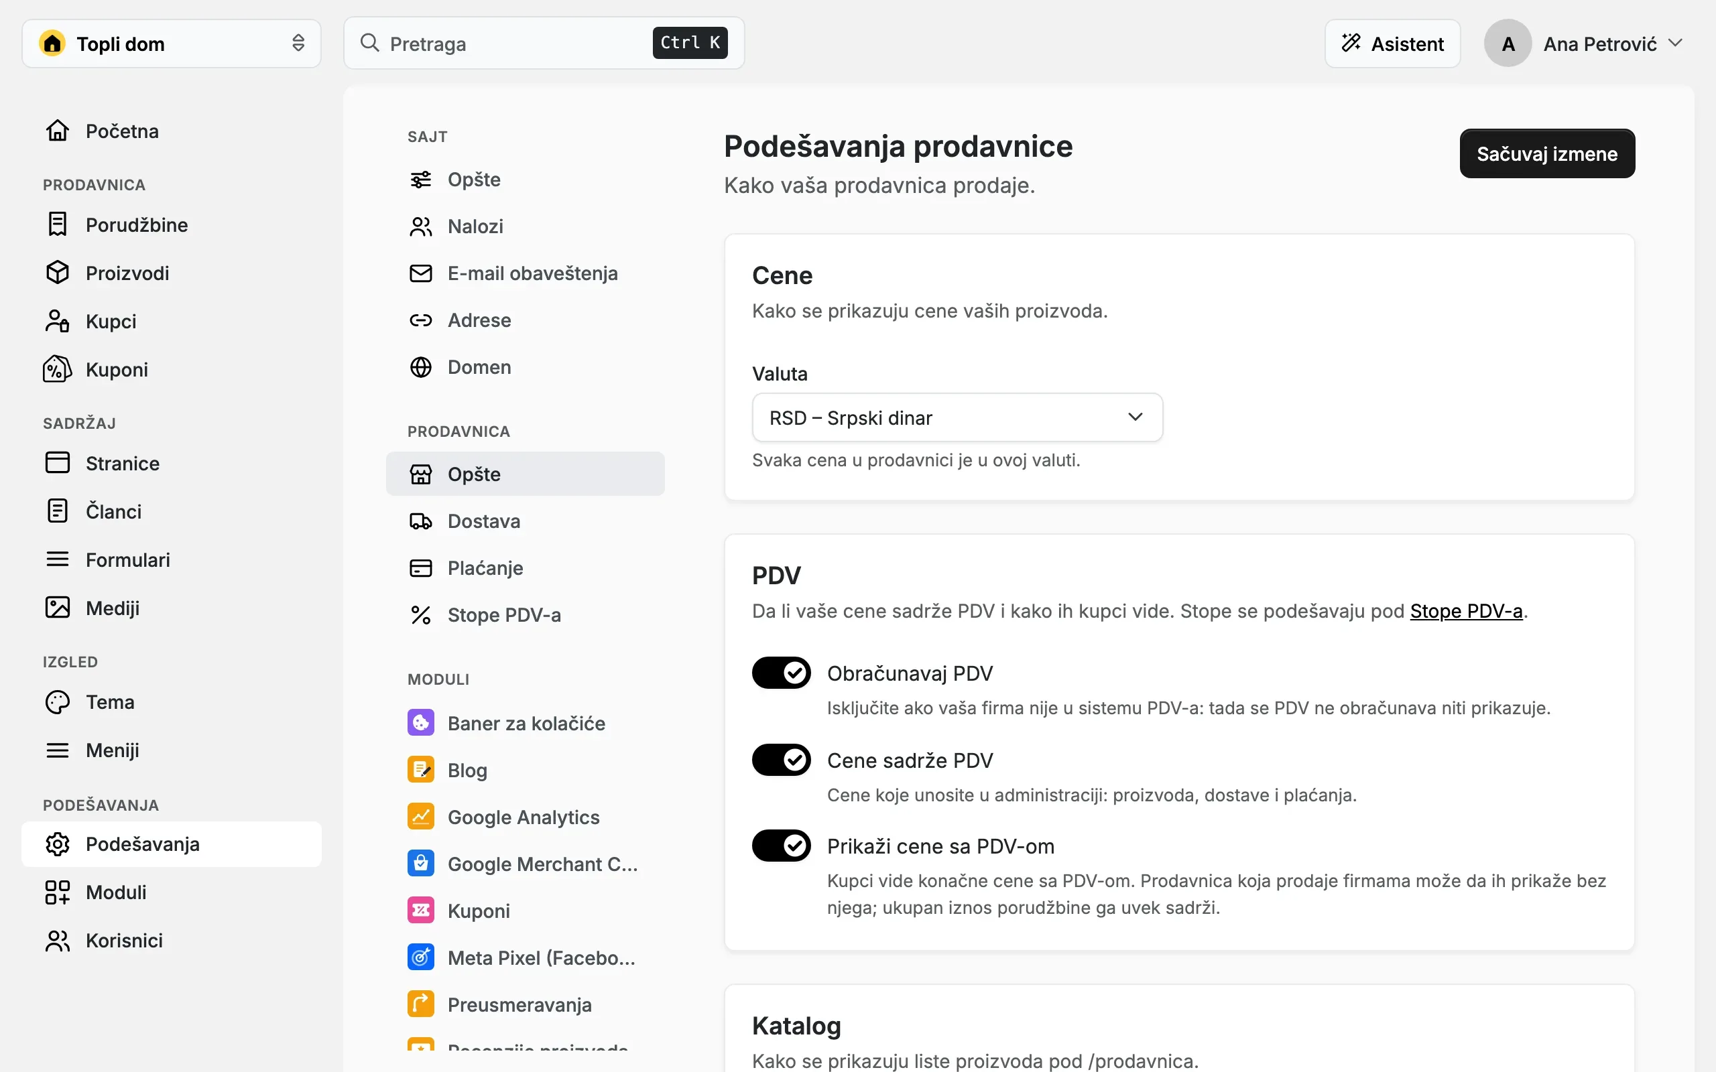Click the A user avatar
The height and width of the screenshot is (1072, 1716).
(x=1508, y=44)
